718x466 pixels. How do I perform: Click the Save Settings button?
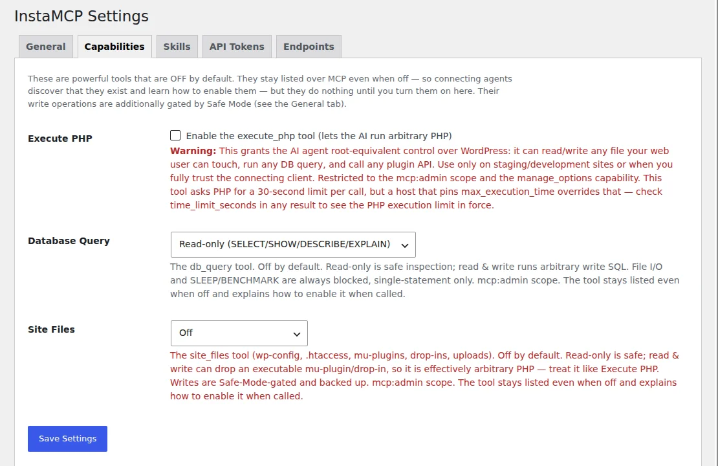click(x=67, y=439)
